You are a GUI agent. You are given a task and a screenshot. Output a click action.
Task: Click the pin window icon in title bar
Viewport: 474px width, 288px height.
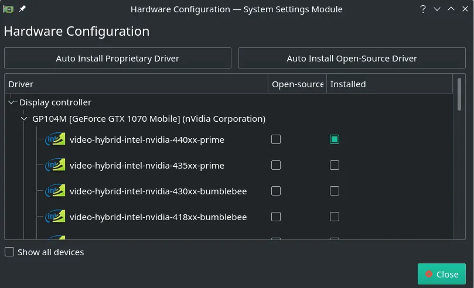pyautogui.click(x=22, y=9)
